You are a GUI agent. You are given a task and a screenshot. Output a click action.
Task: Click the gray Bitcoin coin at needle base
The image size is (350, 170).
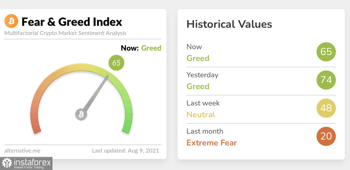click(x=81, y=114)
